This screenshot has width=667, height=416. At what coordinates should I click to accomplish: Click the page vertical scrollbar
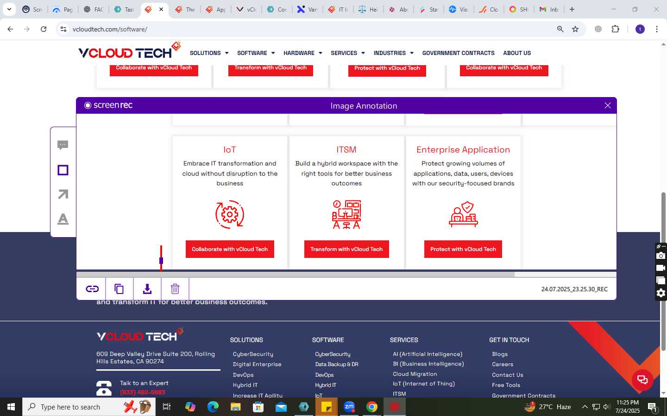click(663, 272)
